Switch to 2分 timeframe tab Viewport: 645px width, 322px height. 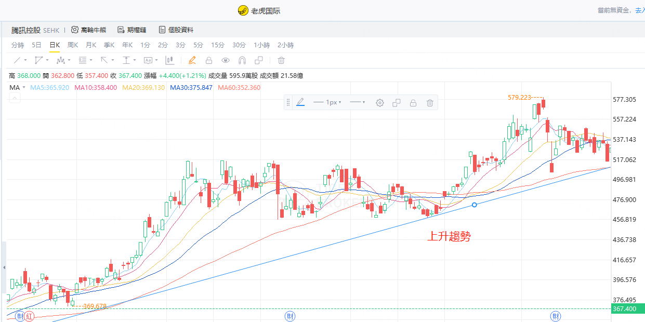(163, 45)
